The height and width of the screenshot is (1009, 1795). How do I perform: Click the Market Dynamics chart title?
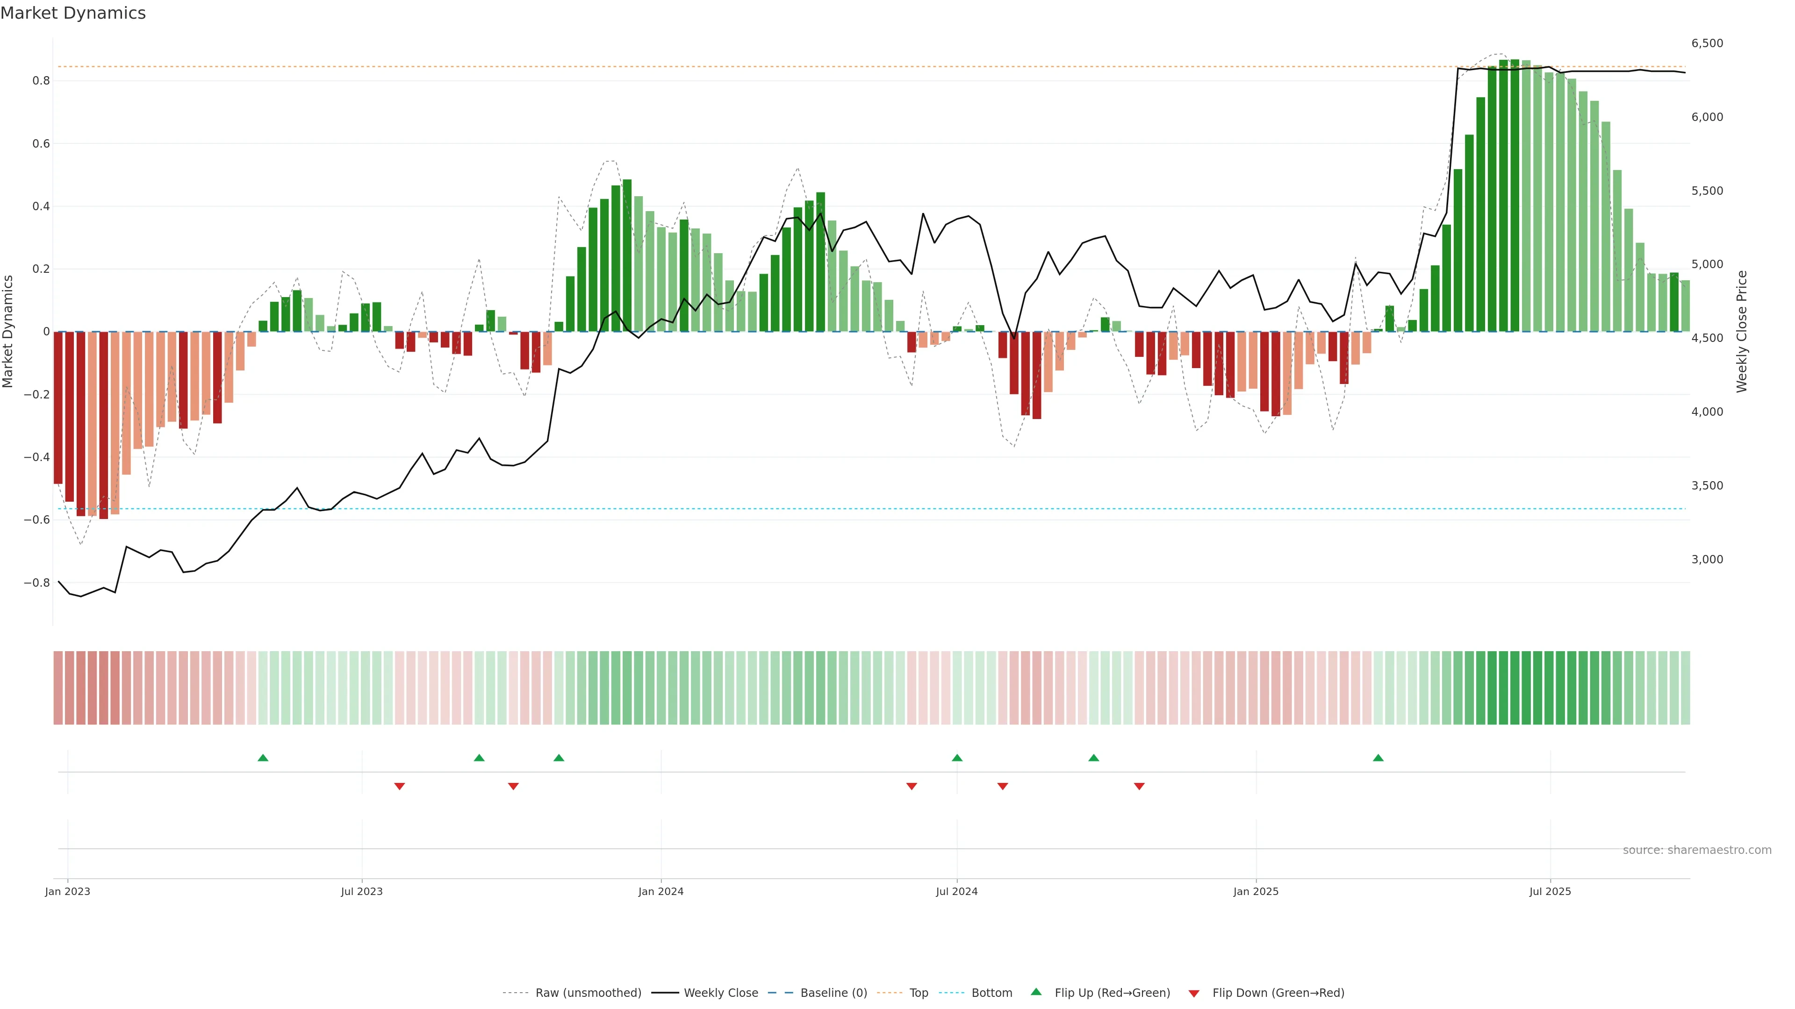pos(73,13)
